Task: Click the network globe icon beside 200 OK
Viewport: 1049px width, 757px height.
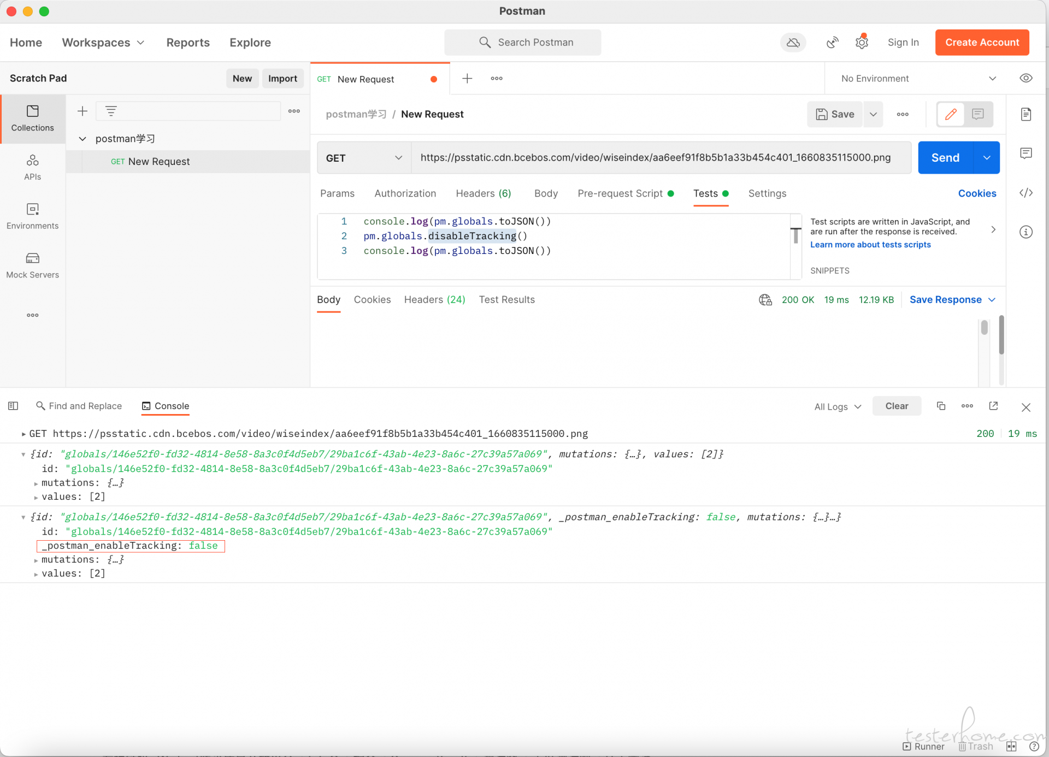Action: tap(765, 300)
